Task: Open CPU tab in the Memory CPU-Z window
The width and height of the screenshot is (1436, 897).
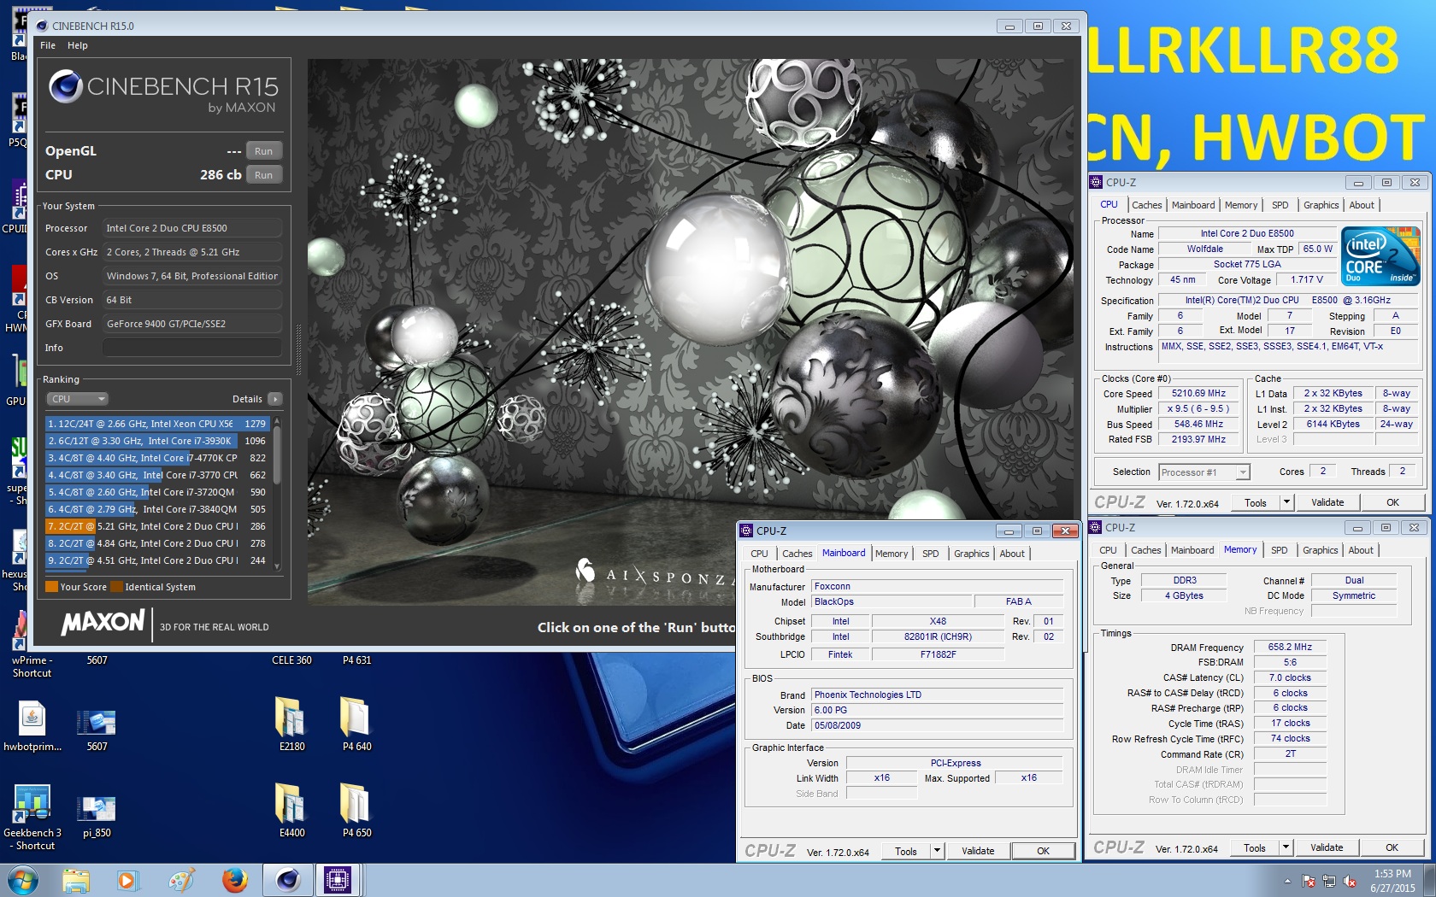Action: pyautogui.click(x=1108, y=550)
